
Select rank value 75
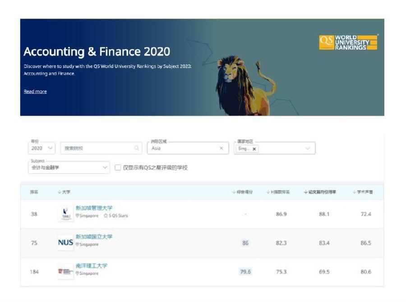[x=34, y=243]
